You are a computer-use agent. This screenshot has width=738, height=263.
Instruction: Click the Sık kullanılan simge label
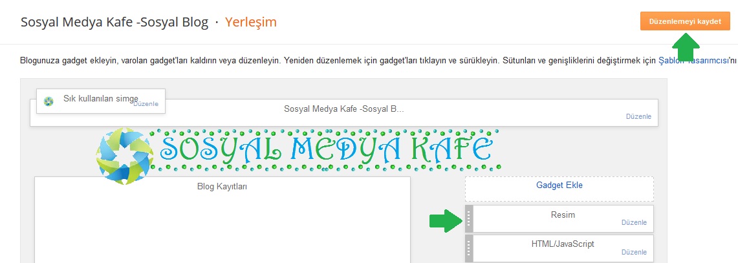pyautogui.click(x=101, y=99)
